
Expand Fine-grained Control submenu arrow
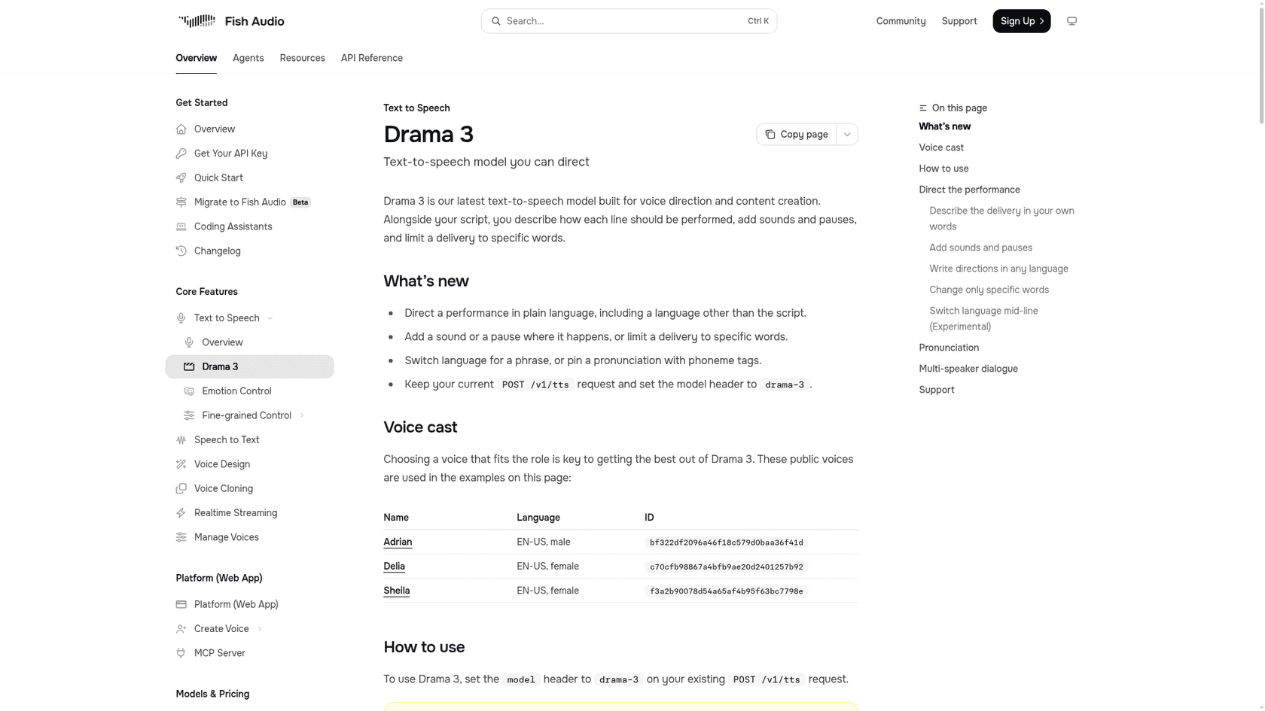point(302,415)
